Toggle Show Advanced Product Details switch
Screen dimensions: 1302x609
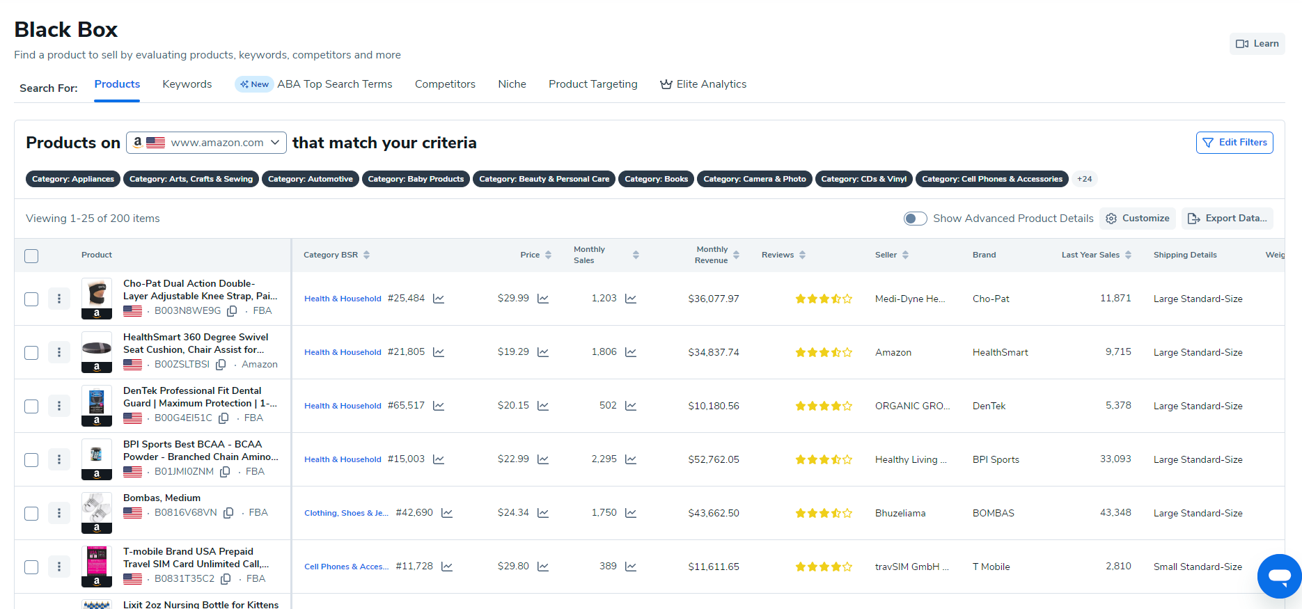click(915, 219)
